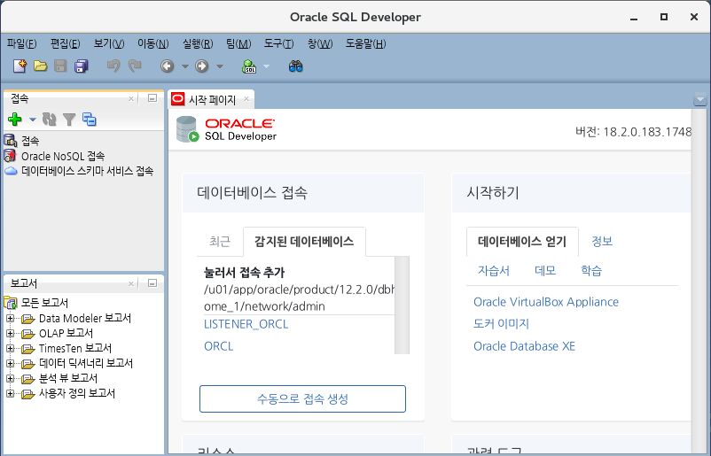The height and width of the screenshot is (456, 711).
Task: Click the New file toolbar icon
Action: click(20, 66)
